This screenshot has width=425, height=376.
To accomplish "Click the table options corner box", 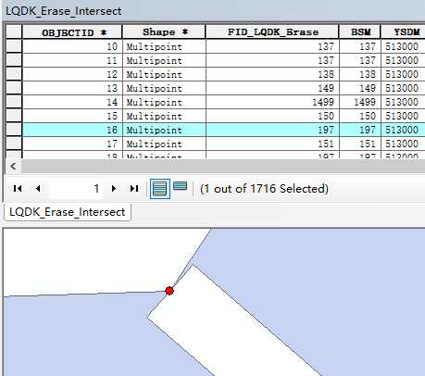I will 14,31.
